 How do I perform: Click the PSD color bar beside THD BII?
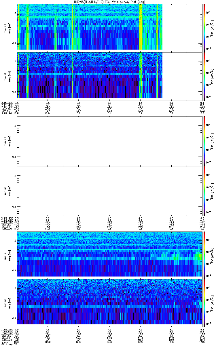coord(204,191)
